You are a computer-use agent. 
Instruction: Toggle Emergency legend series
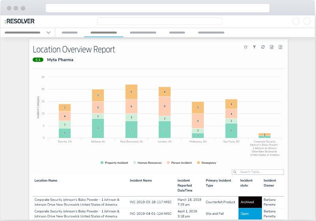click(207, 163)
